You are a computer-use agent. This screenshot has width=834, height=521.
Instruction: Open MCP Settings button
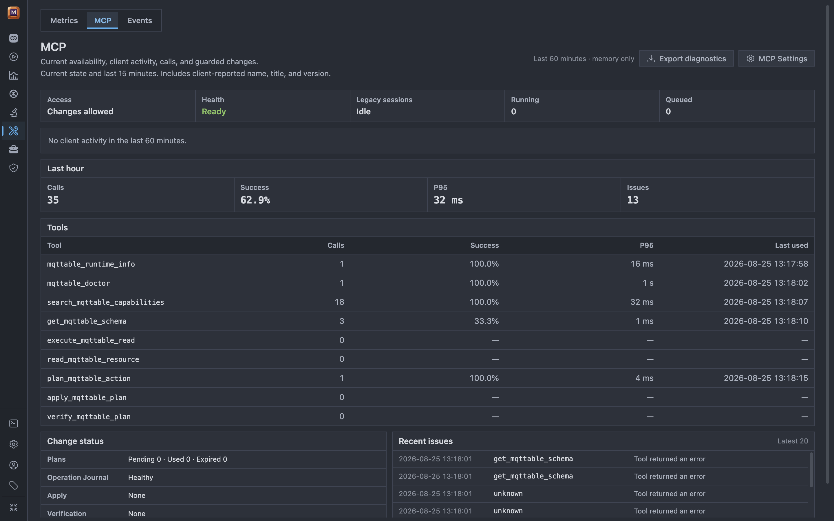[x=776, y=58]
